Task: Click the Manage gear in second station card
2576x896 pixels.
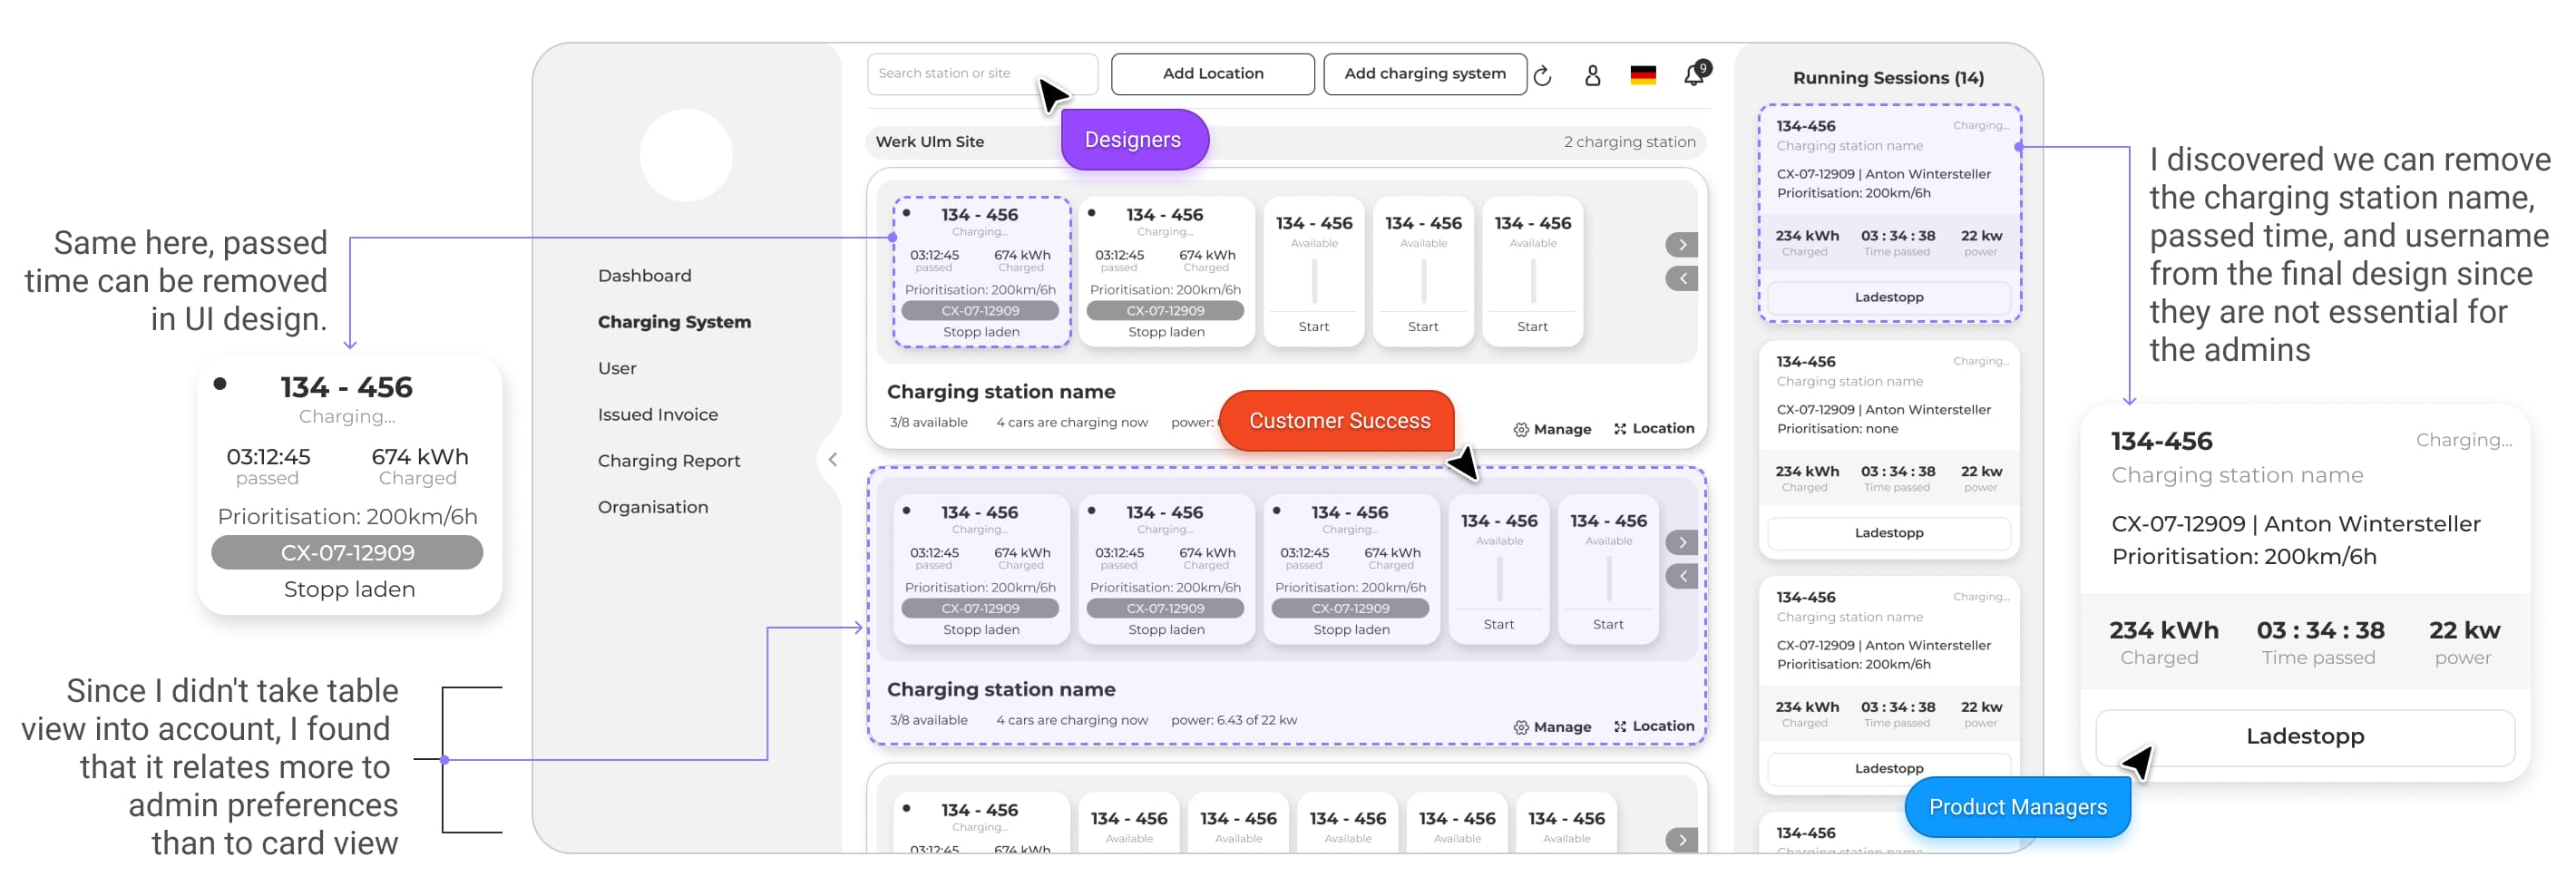Action: point(1521,727)
